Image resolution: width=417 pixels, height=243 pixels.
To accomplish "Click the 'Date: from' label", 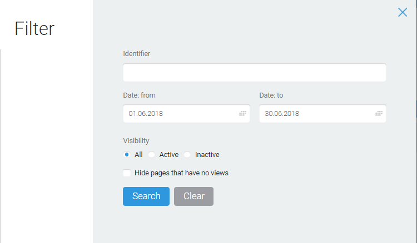I will point(139,95).
